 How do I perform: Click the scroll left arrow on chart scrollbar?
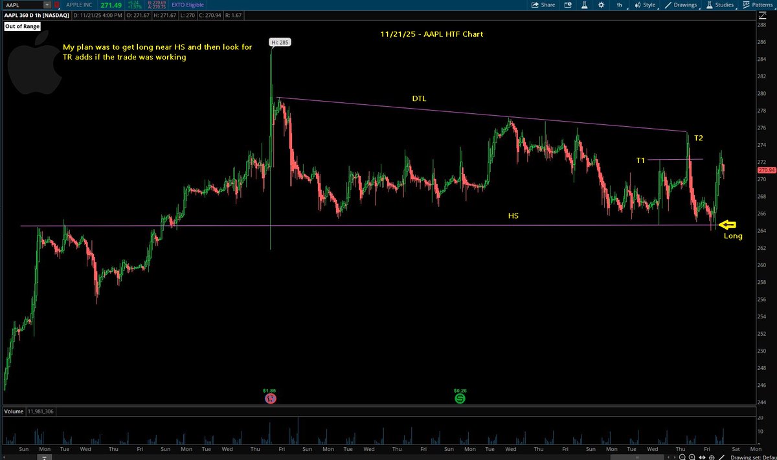tap(669, 457)
